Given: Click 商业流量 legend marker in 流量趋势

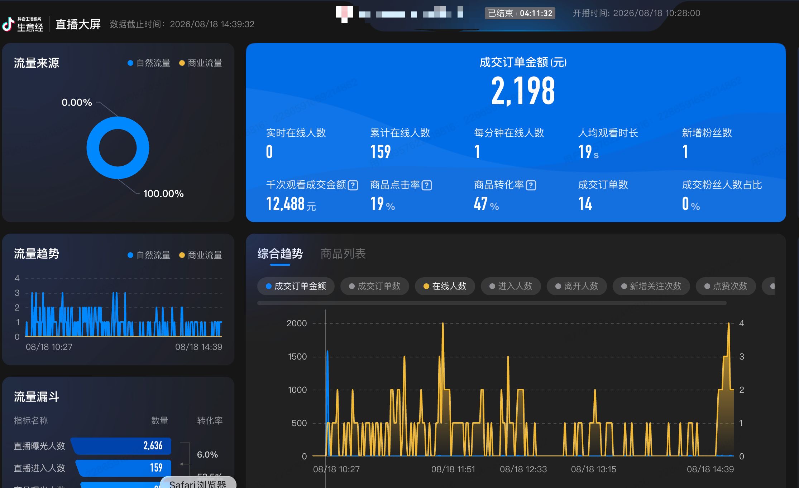Looking at the screenshot, I should pos(182,255).
